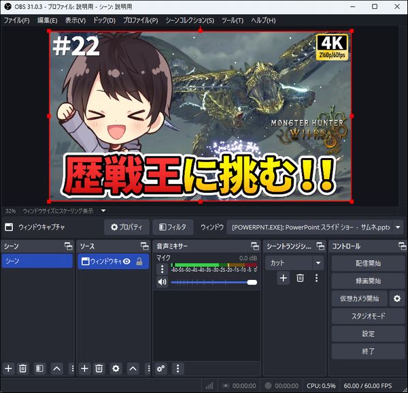Pop out the 音声ミキサー dock
408x393 pixels.
pos(255,246)
